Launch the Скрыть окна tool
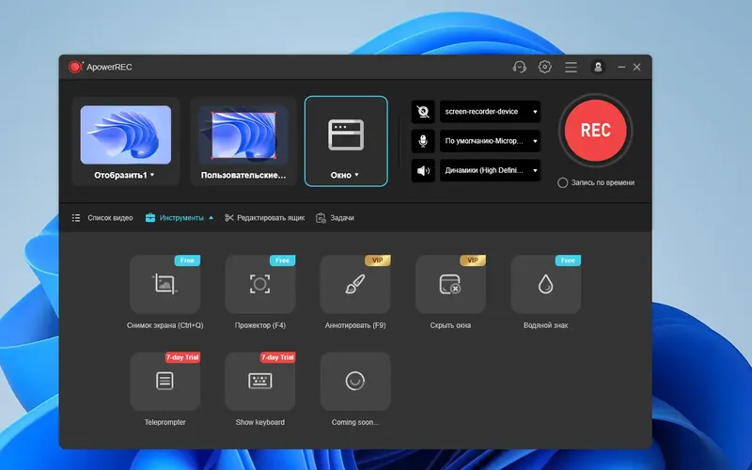Image resolution: width=752 pixels, height=470 pixels. [x=450, y=285]
